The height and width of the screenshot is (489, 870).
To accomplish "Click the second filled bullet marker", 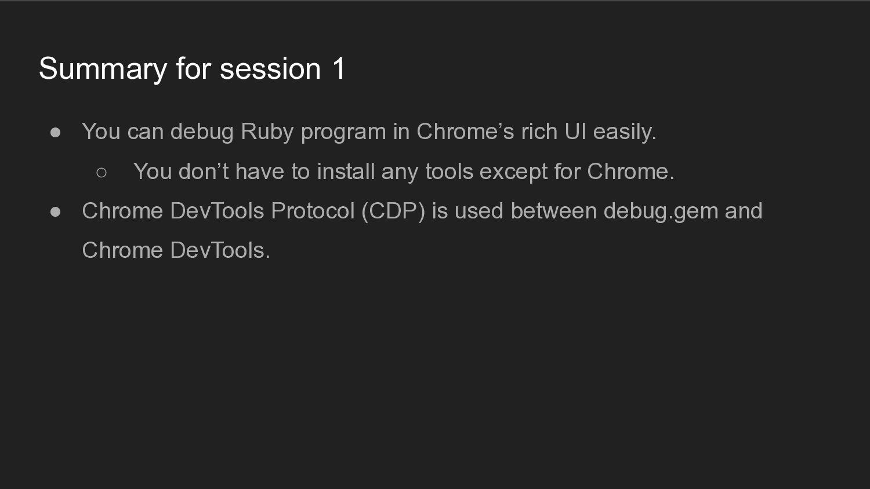I will (x=56, y=212).
